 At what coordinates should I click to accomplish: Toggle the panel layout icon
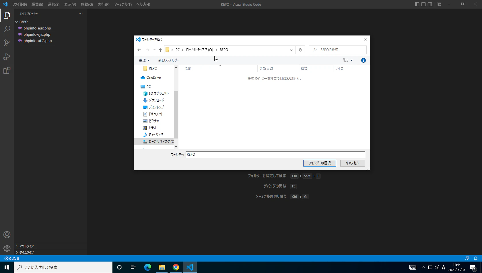pos(423,4)
